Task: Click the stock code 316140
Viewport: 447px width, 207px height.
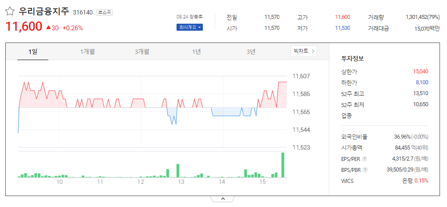Action: [83, 12]
